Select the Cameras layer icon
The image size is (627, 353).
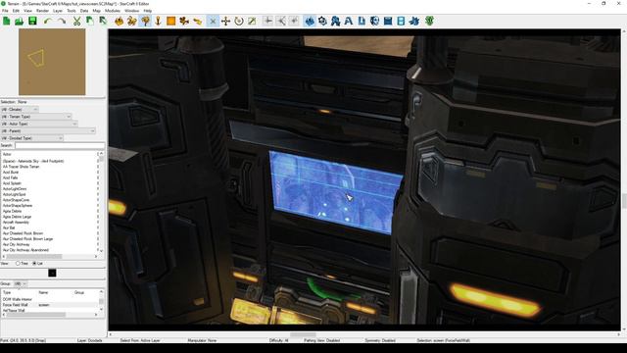tap(184, 22)
